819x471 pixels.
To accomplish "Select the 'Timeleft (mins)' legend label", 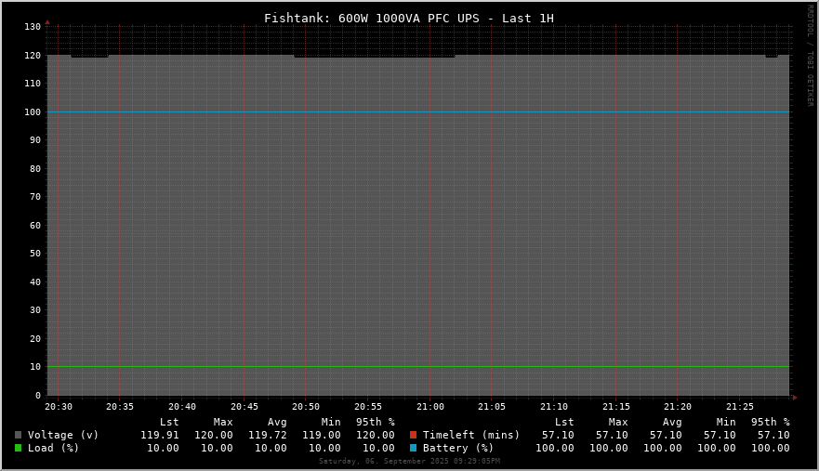I will click(471, 435).
